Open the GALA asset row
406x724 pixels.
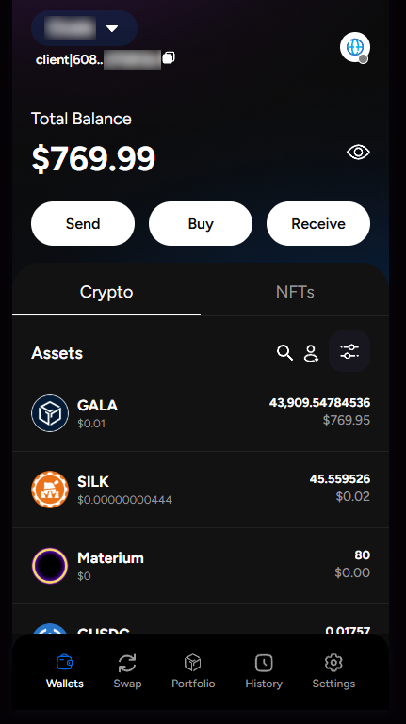201,413
